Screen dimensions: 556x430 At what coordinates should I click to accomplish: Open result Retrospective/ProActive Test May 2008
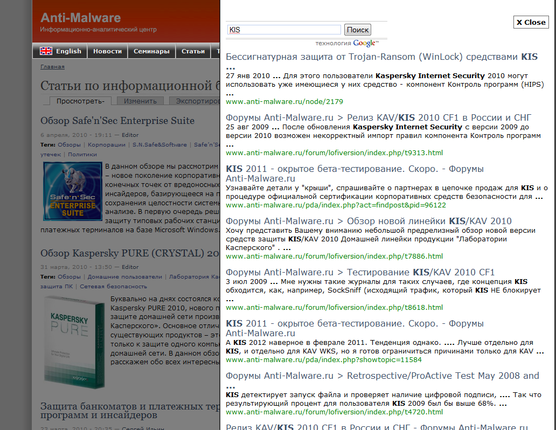pos(383,376)
